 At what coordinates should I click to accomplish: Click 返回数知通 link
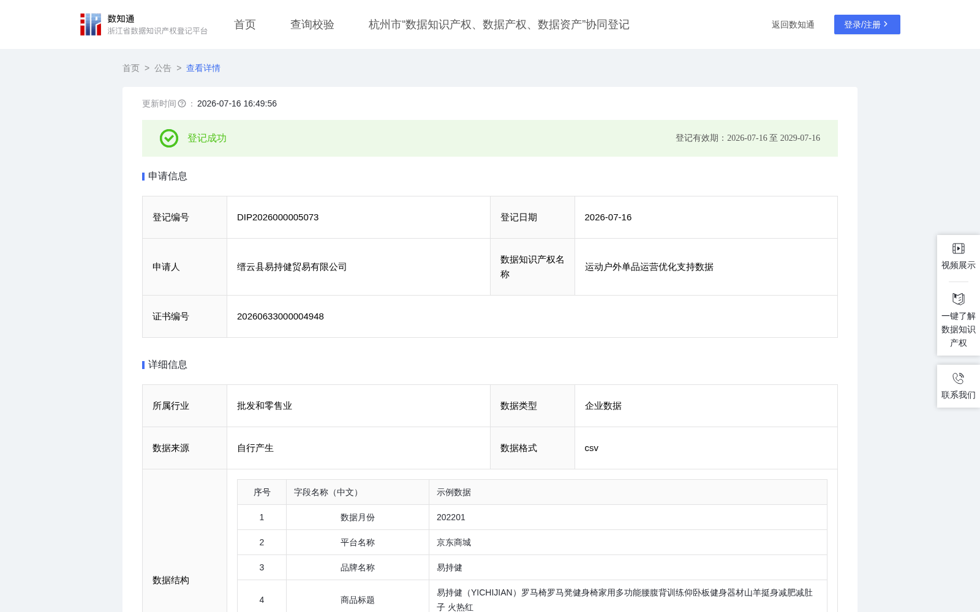[x=793, y=24]
